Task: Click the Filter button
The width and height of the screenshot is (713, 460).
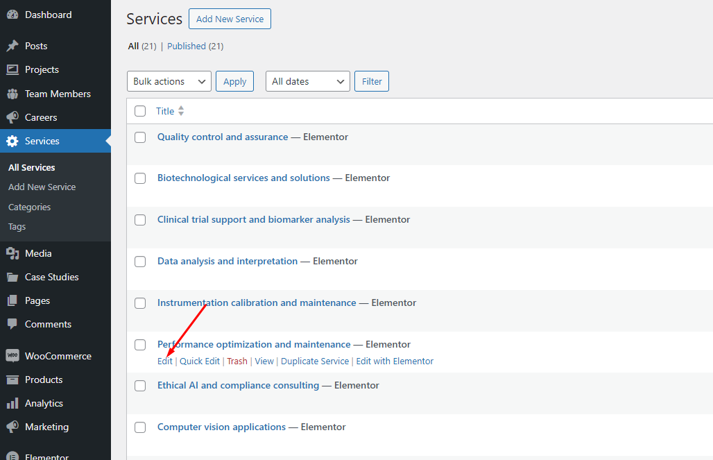Action: point(372,81)
